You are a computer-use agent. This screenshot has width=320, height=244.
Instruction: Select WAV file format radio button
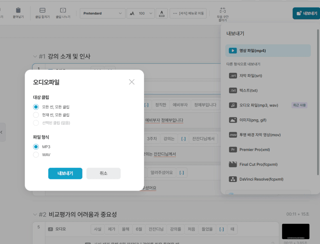click(36, 155)
